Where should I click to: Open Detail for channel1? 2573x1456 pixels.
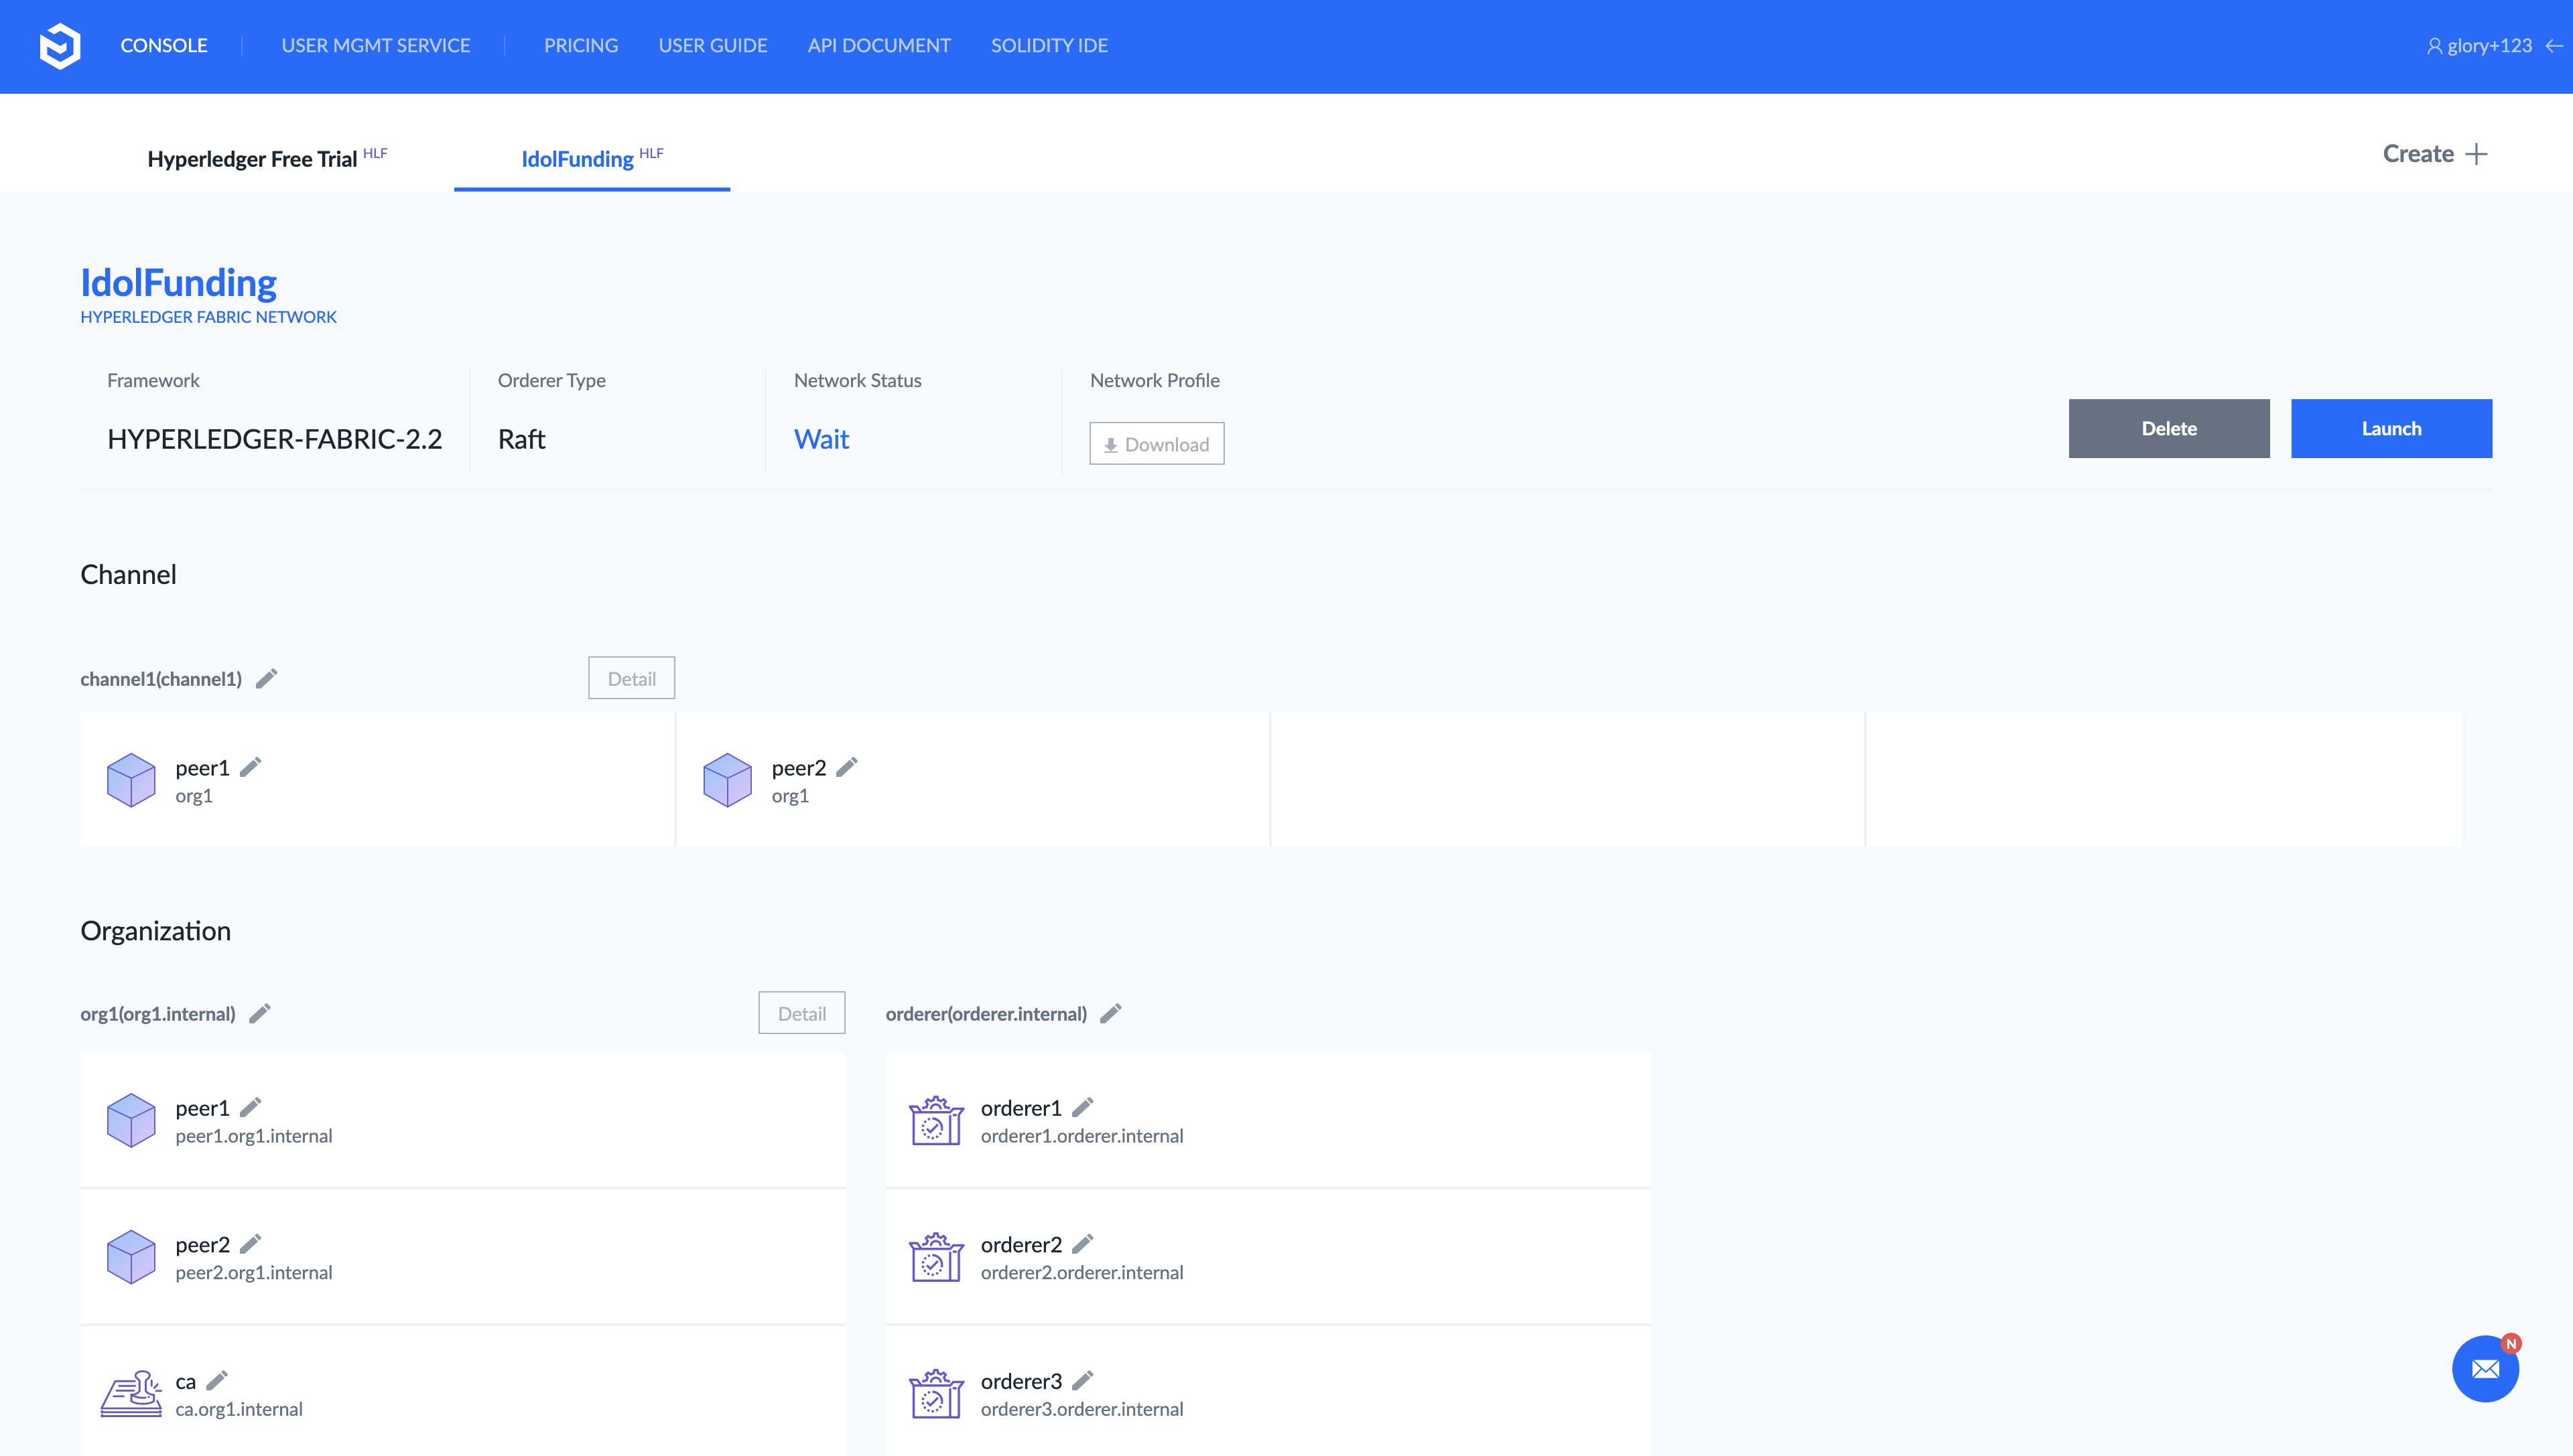[x=631, y=679]
